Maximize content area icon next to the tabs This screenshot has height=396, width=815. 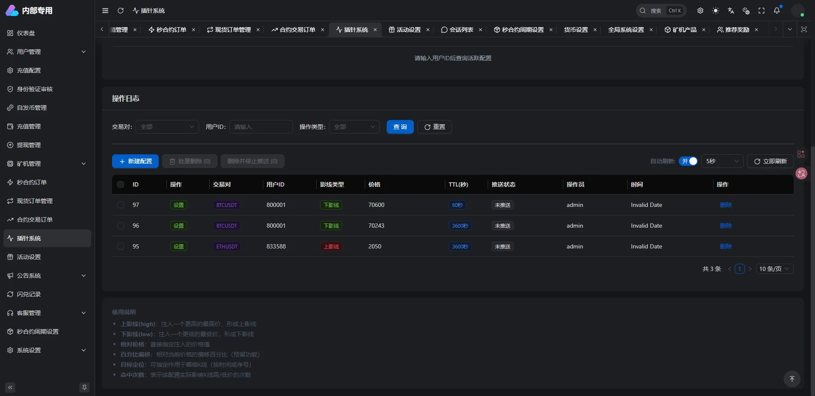[804, 29]
